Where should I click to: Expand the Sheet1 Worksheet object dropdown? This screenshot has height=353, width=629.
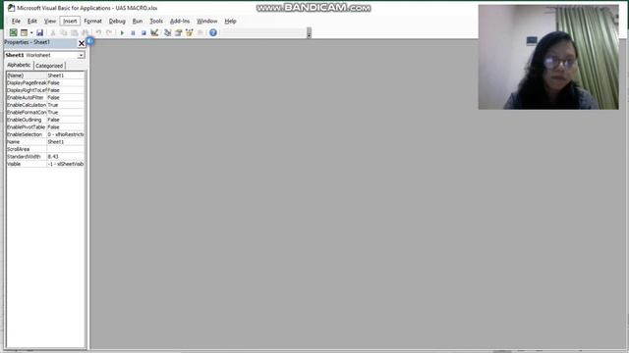point(81,55)
